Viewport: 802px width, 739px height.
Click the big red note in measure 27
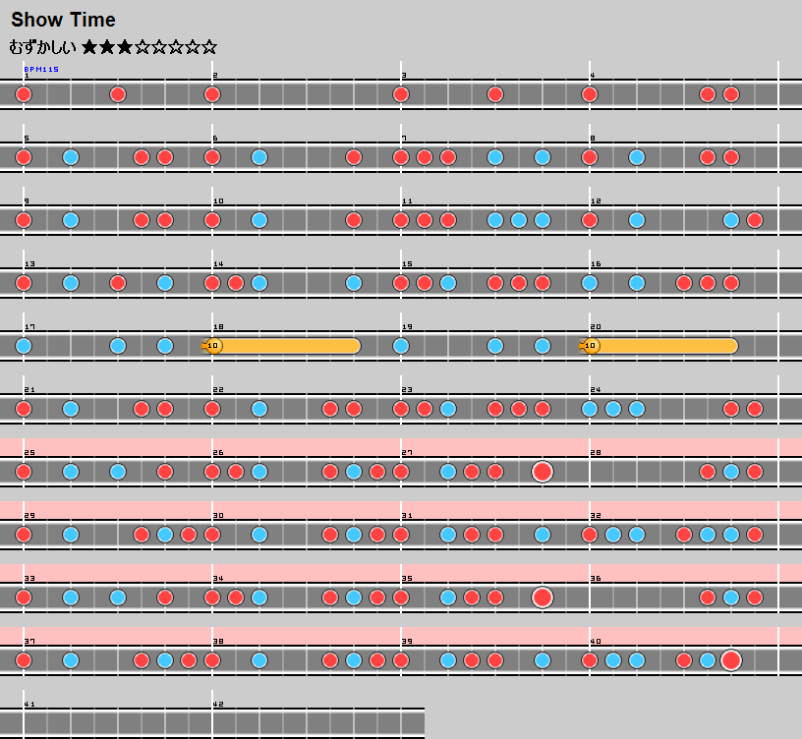click(543, 472)
